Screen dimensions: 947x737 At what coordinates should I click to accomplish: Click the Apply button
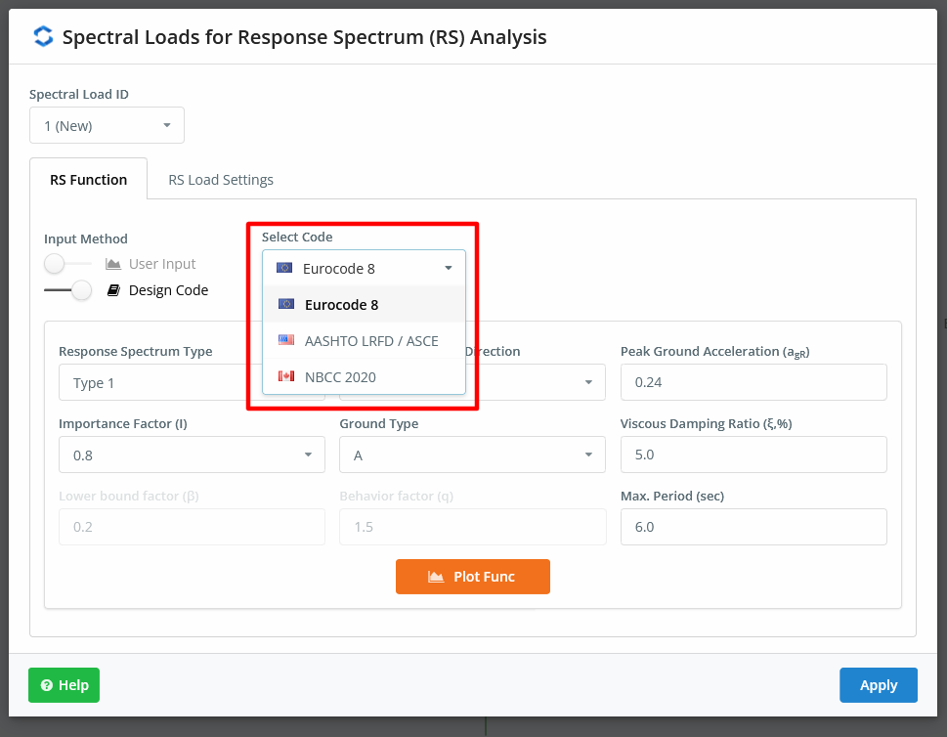click(x=879, y=685)
